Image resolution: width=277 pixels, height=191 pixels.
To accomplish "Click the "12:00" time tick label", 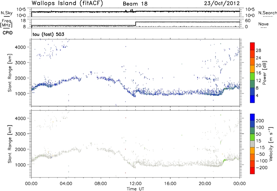I will tap(135, 184).
